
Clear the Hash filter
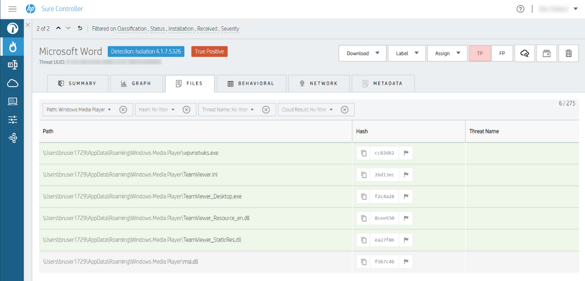(x=186, y=110)
